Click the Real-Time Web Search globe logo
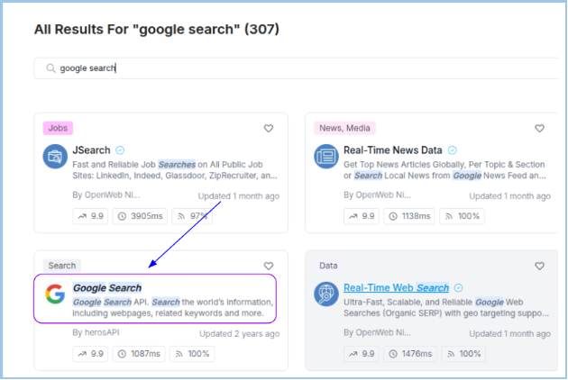 tap(326, 294)
